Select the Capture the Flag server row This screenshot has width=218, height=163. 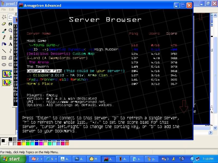tap(102, 71)
